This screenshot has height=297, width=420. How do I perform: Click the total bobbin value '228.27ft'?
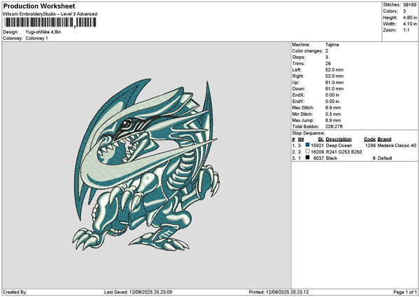tap(334, 127)
